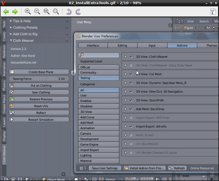Uncheck Dynamic Spacebar Menu_R add-on
The width and height of the screenshot is (219, 181).
point(131,83)
